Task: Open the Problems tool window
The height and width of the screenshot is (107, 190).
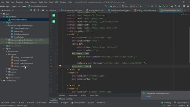Action: point(41,103)
